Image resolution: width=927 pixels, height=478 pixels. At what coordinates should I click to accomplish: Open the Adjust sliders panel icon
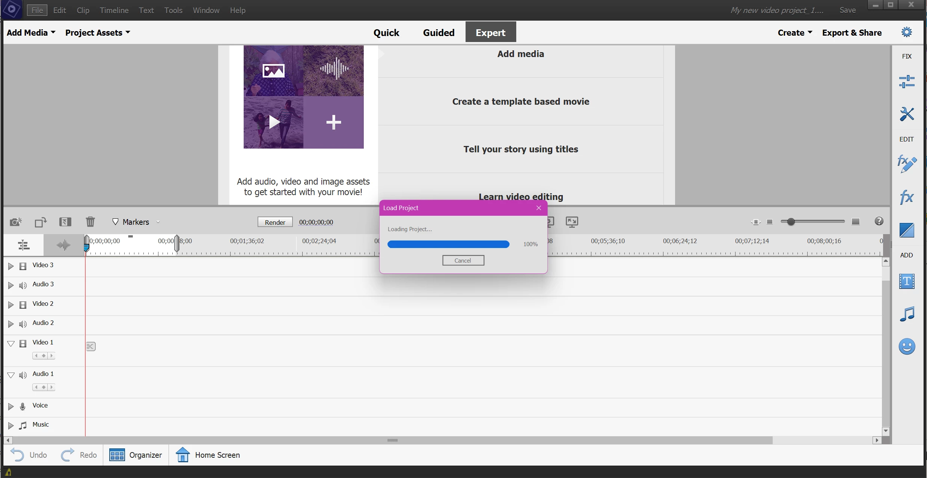[x=906, y=81]
